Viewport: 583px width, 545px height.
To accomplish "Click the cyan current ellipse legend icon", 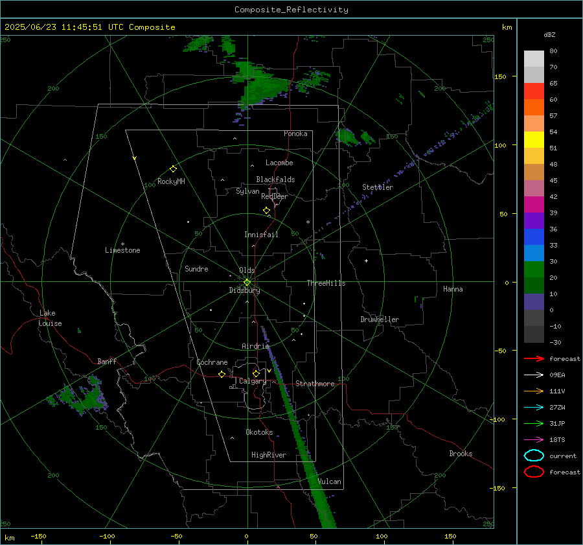I will [534, 456].
